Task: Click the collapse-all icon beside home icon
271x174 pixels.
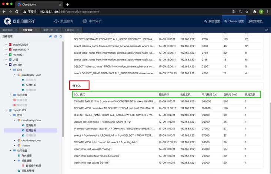Action: pyautogui.click(x=56, y=36)
